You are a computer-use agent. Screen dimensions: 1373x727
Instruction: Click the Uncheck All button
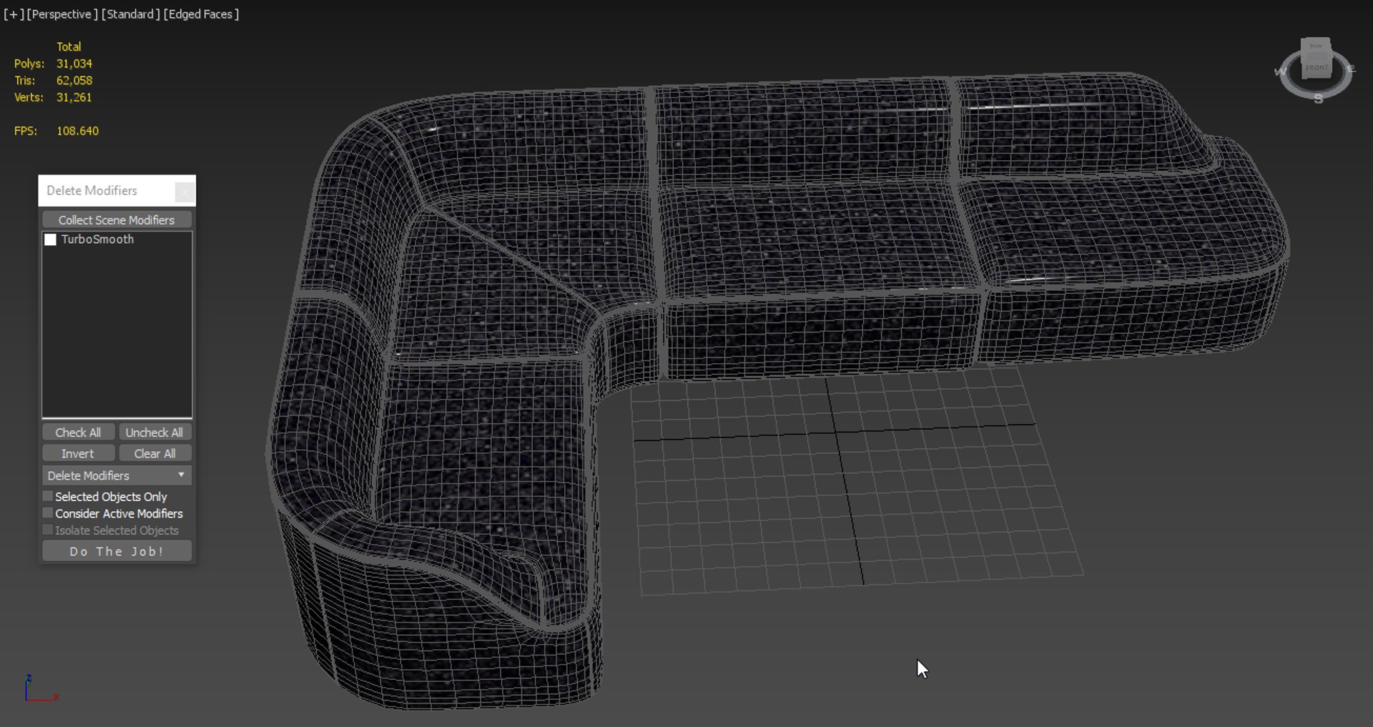[x=154, y=432]
